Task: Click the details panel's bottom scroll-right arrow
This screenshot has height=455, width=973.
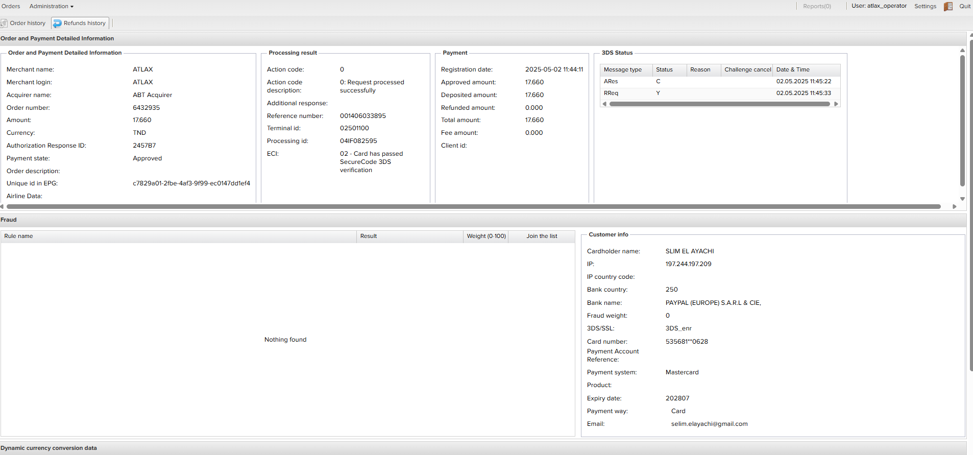Action: [x=955, y=207]
